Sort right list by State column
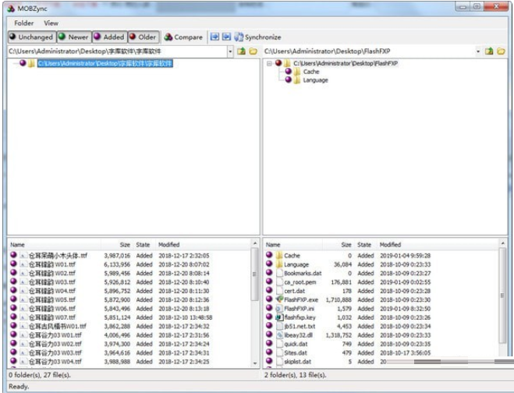The height and width of the screenshot is (393, 514). pos(365,245)
